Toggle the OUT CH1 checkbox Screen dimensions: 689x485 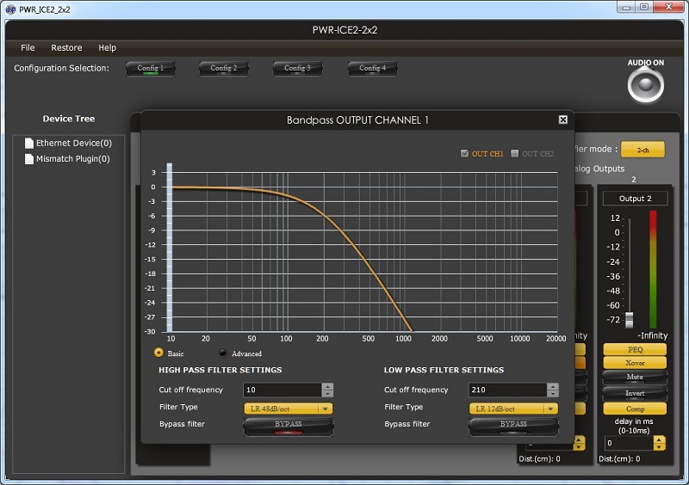[x=465, y=154]
